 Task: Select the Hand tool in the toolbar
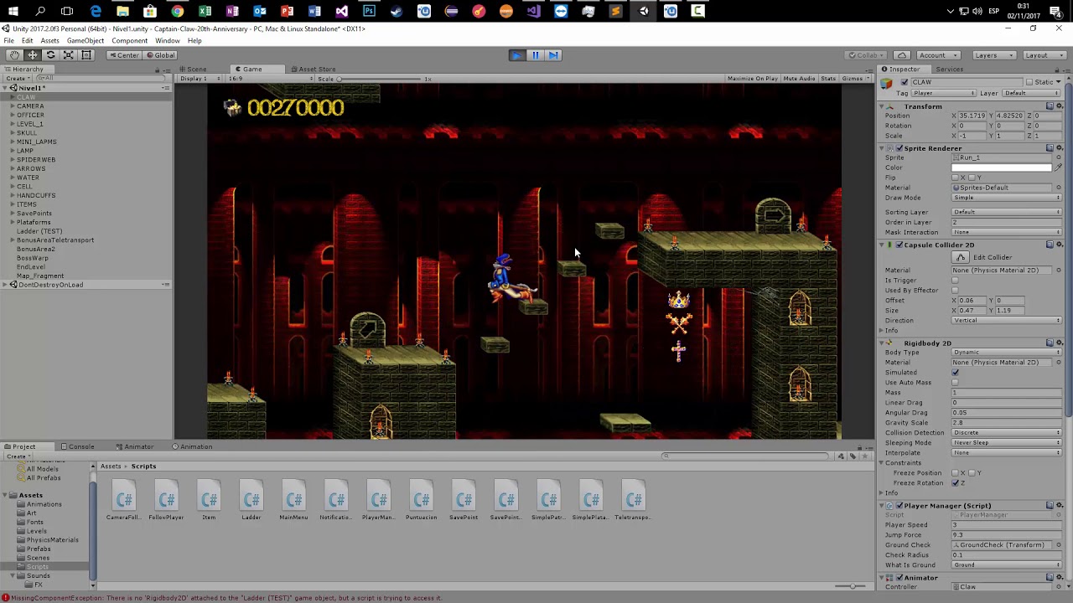[x=14, y=55]
